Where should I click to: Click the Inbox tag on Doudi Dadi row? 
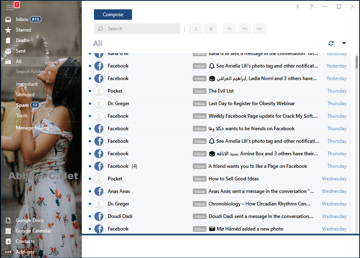coord(200,216)
